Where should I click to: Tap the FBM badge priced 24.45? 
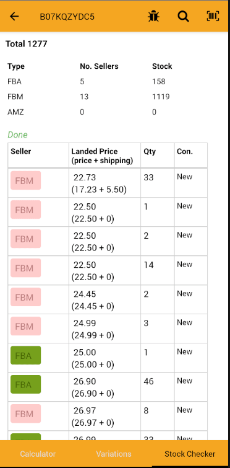pyautogui.click(x=25, y=297)
